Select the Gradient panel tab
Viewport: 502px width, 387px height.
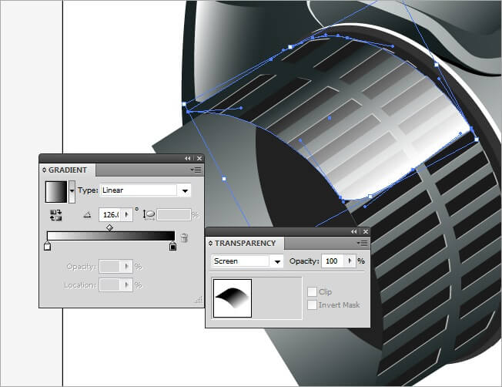[x=68, y=170]
